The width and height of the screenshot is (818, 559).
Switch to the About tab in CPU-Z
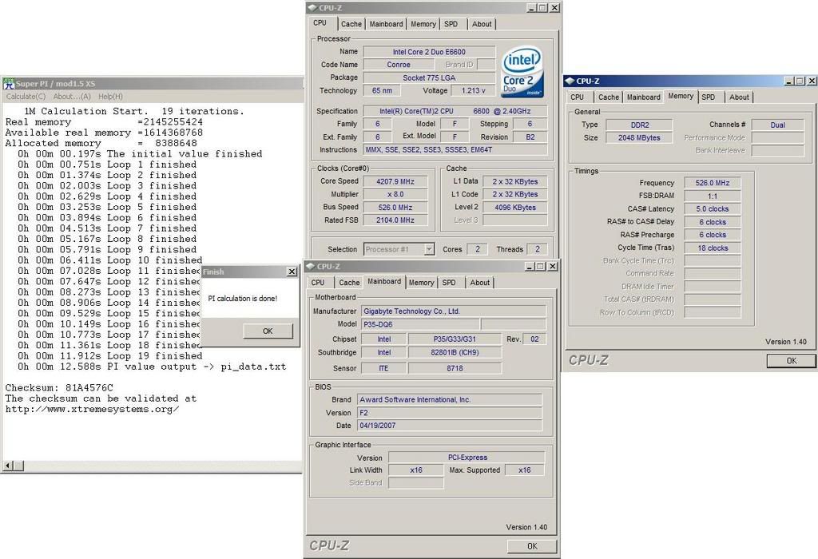coord(482,23)
